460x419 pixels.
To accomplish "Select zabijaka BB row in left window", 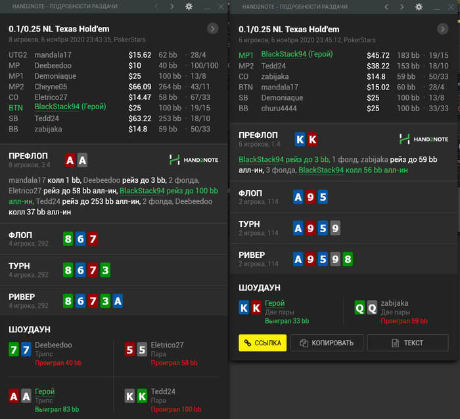I will pos(114,129).
